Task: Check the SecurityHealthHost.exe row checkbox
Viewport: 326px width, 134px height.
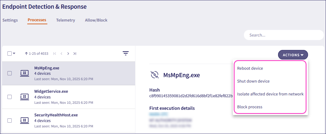Action: tap(10, 121)
